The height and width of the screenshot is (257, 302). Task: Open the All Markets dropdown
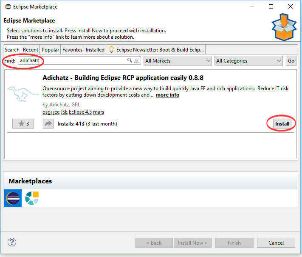[178, 61]
